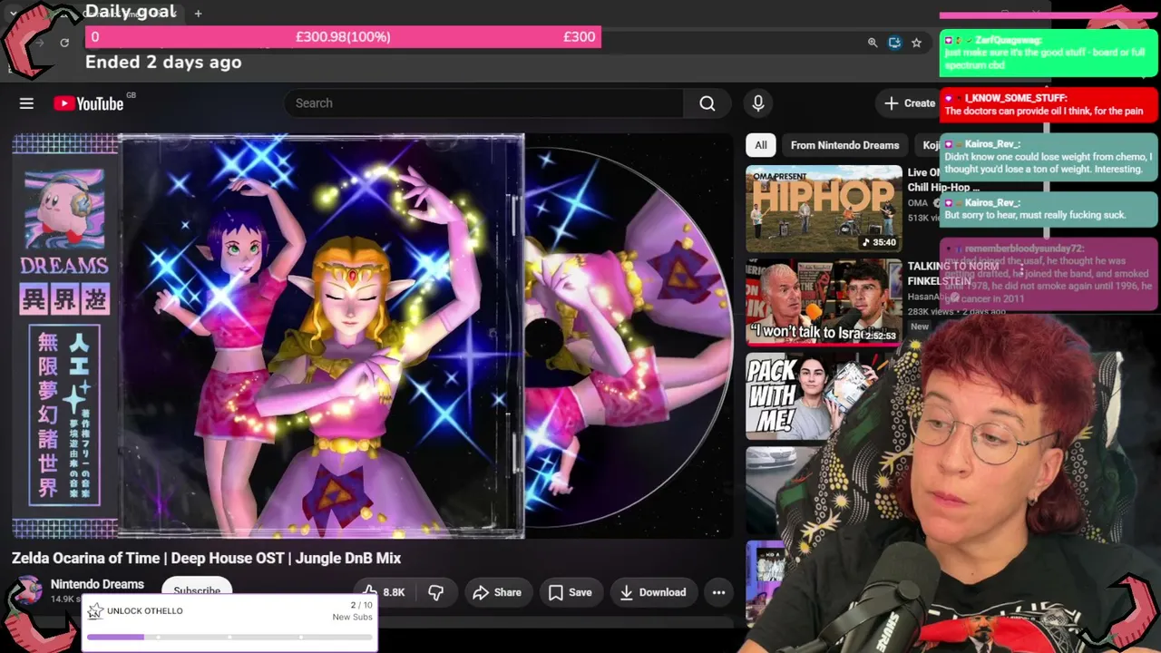
Task: Open the Nintendo Dreams channel avatar
Action: (27, 591)
